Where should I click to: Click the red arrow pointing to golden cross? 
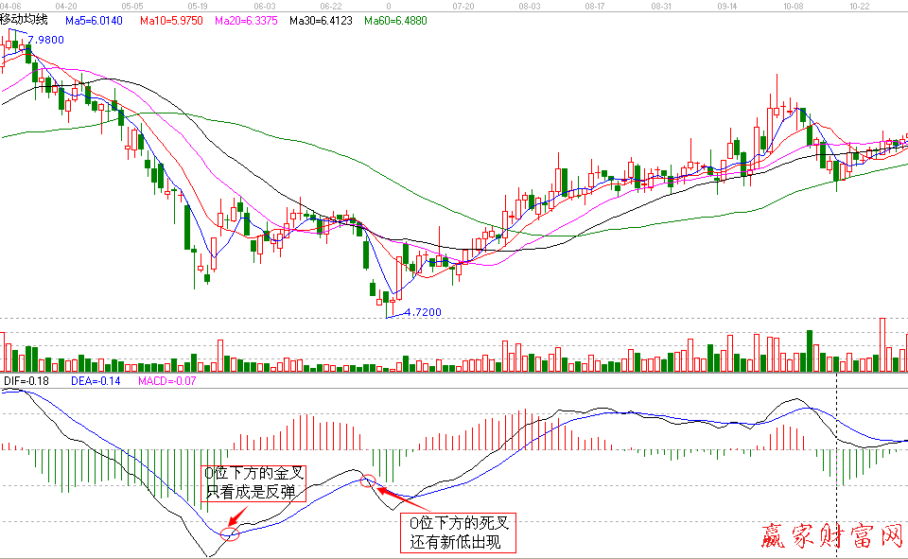coord(243,516)
